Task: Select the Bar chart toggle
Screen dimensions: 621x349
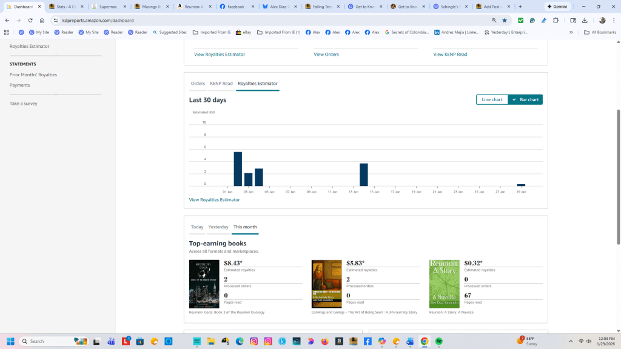Action: point(525,99)
